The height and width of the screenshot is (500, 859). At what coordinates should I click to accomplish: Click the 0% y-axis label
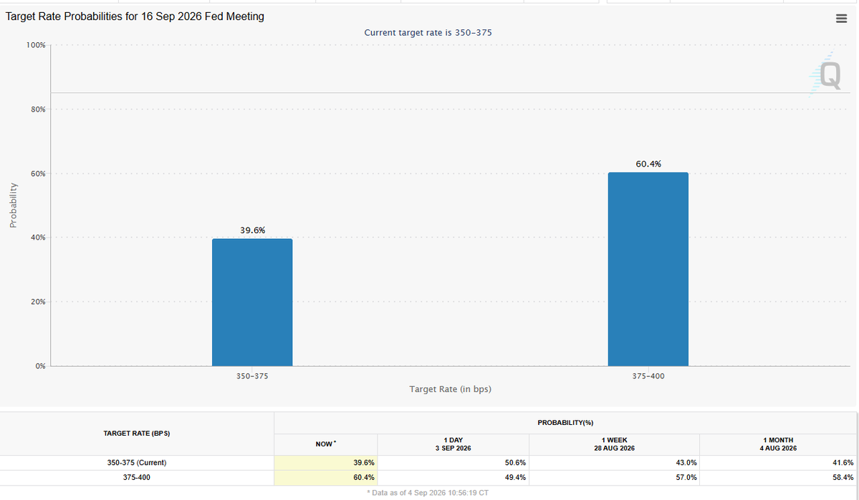(x=41, y=366)
